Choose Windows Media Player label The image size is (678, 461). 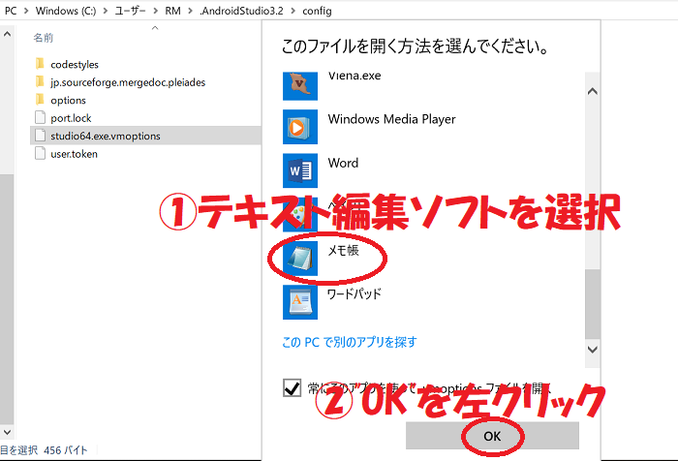click(x=391, y=119)
